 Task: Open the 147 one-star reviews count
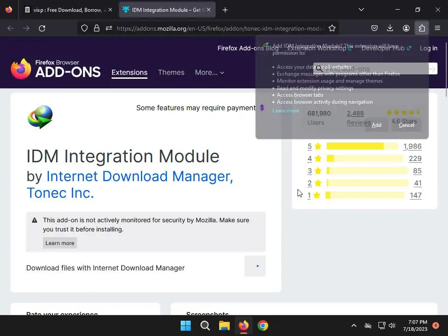(416, 195)
